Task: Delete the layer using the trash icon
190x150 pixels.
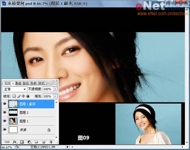Action: pyautogui.click(x=51, y=142)
